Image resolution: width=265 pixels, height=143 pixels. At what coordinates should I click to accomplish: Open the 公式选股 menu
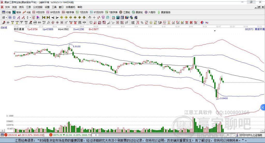(38, 7)
